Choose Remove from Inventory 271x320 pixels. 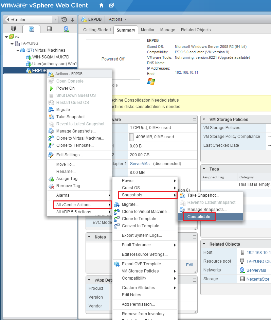click(x=145, y=314)
